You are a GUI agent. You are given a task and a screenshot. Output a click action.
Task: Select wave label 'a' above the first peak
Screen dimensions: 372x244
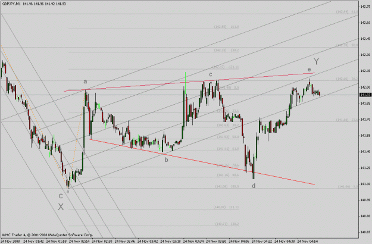click(x=85, y=82)
